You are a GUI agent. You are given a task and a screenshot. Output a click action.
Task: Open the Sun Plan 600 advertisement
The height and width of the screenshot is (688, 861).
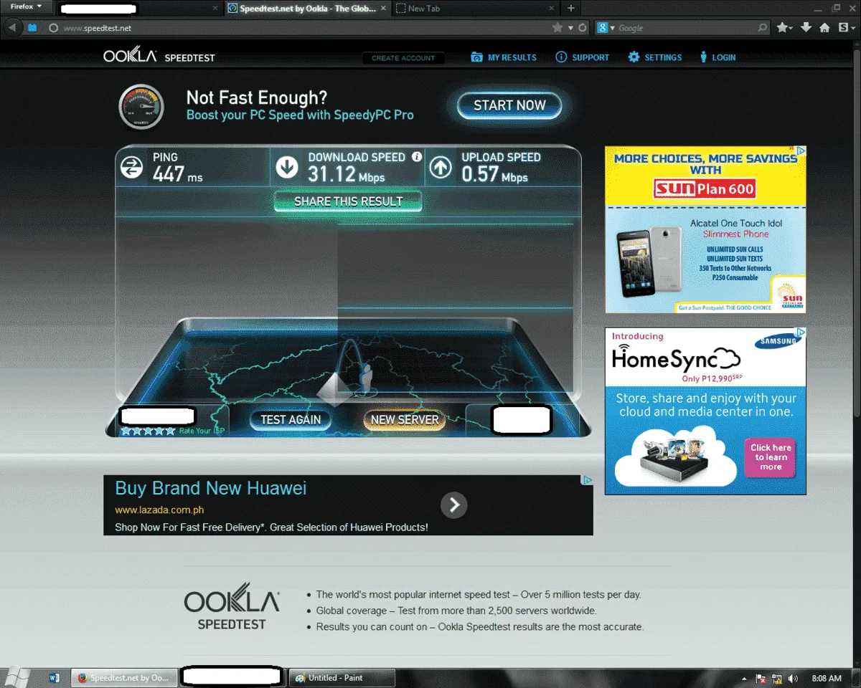[705, 229]
